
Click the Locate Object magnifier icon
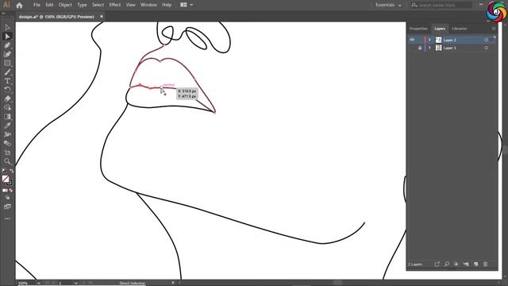coord(447,265)
